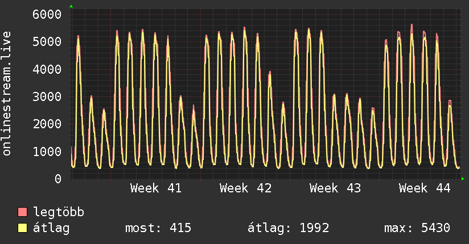The width and height of the screenshot is (469, 244).
Task: Click the 2000 y-axis tick label
Action: [x=47, y=124]
